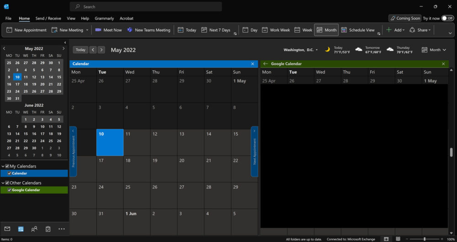The height and width of the screenshot is (242, 457).
Task: Open the Mail navigation icon
Action: [x=7, y=229]
